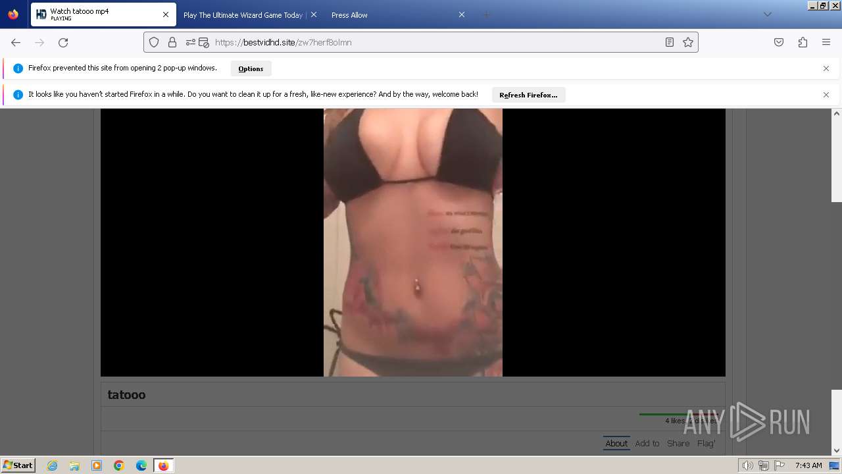Reload the page with the refresh icon
The width and height of the screenshot is (842, 474).
(63, 42)
